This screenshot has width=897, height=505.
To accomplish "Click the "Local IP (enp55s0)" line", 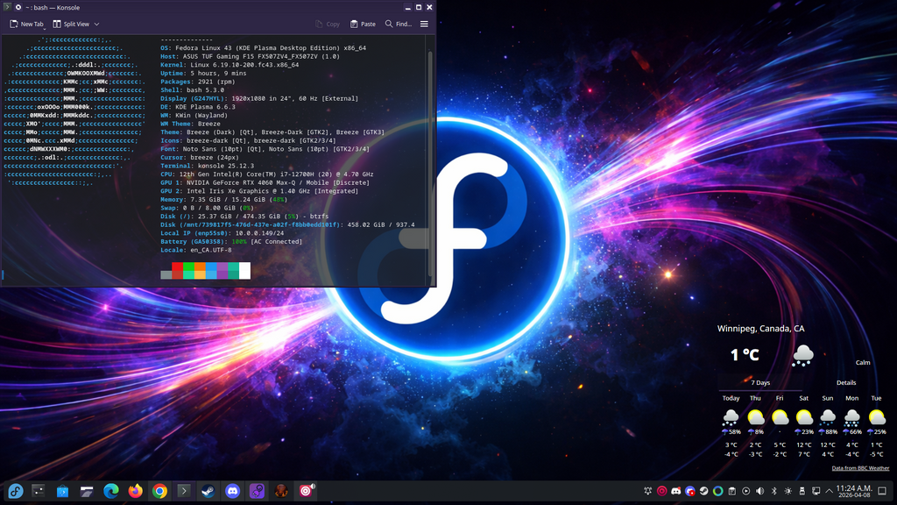I will 222,233.
